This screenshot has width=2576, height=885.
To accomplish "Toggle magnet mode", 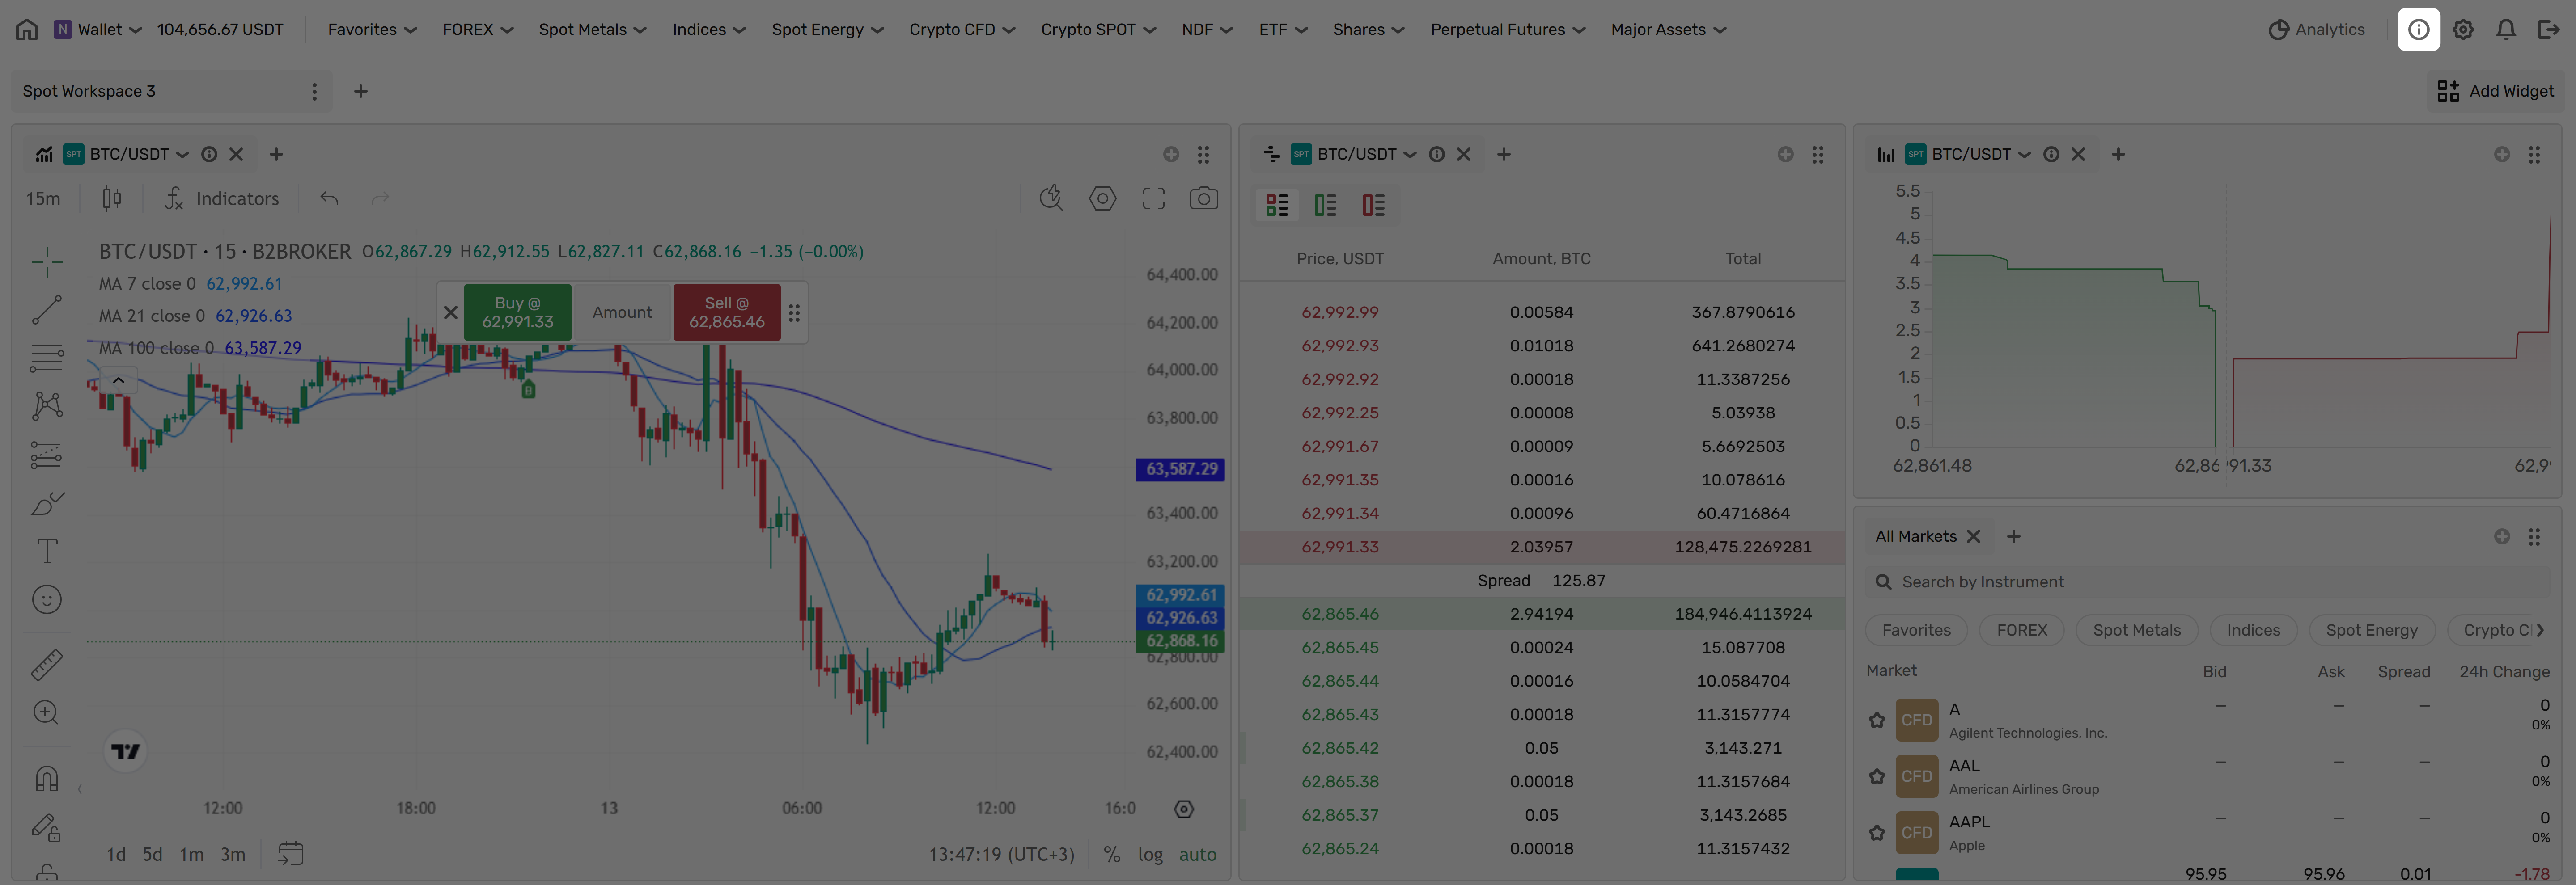I will click(46, 778).
